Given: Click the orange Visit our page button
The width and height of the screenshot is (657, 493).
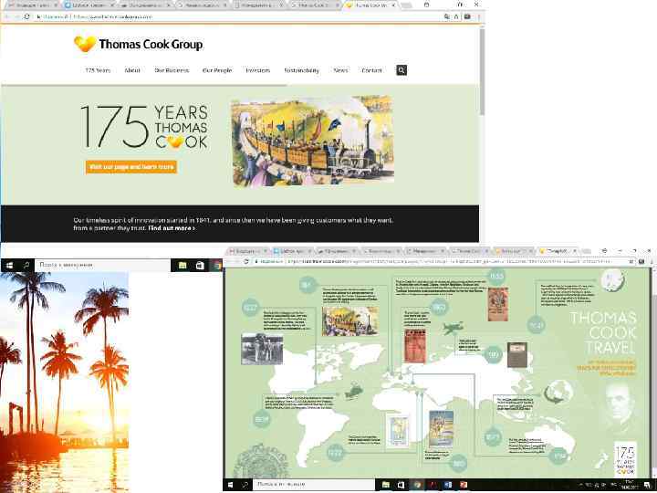Looking at the screenshot, I should [x=131, y=167].
